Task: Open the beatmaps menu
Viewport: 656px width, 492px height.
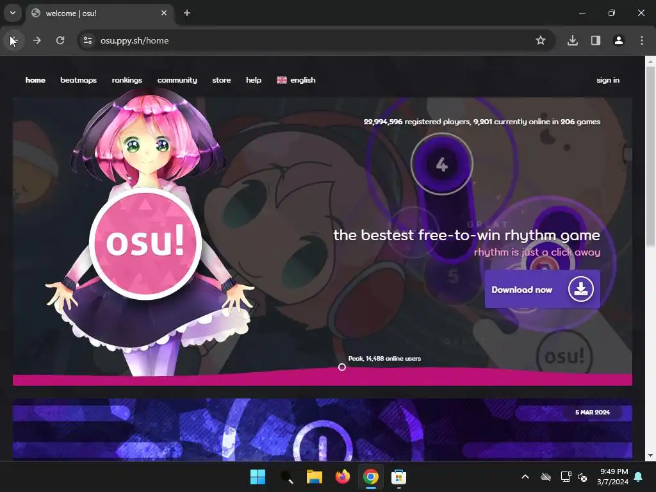Action: (78, 80)
